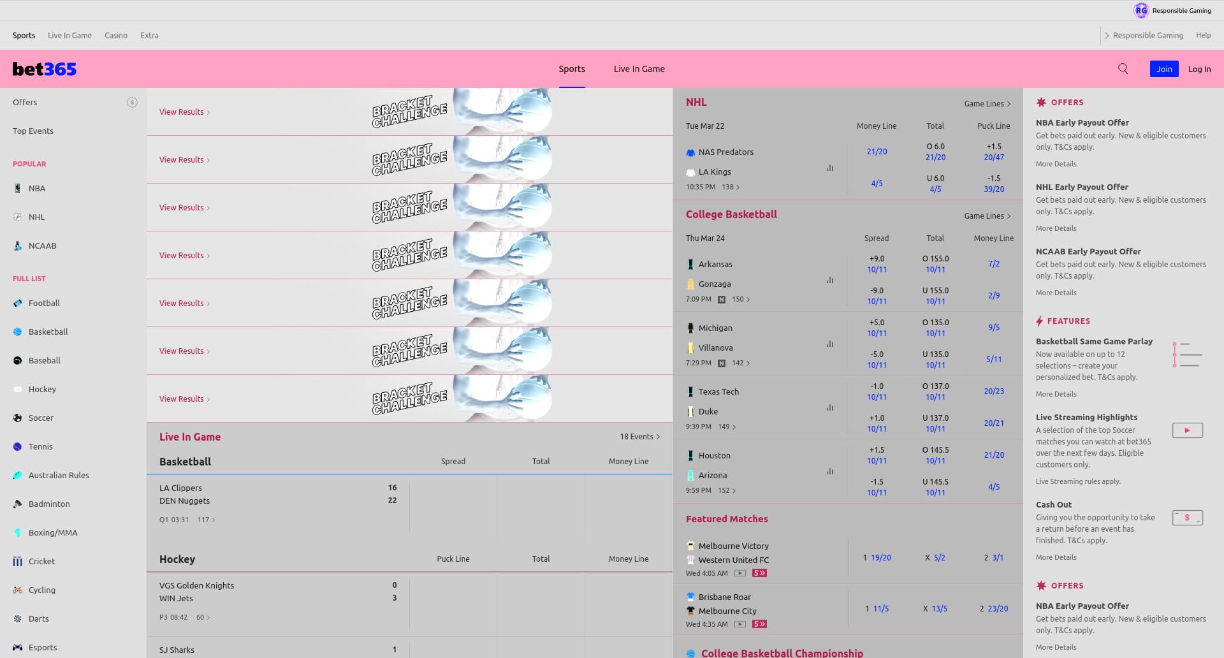Click the Boxing/MMA glove icon
The width and height of the screenshot is (1224, 658).
17,532
